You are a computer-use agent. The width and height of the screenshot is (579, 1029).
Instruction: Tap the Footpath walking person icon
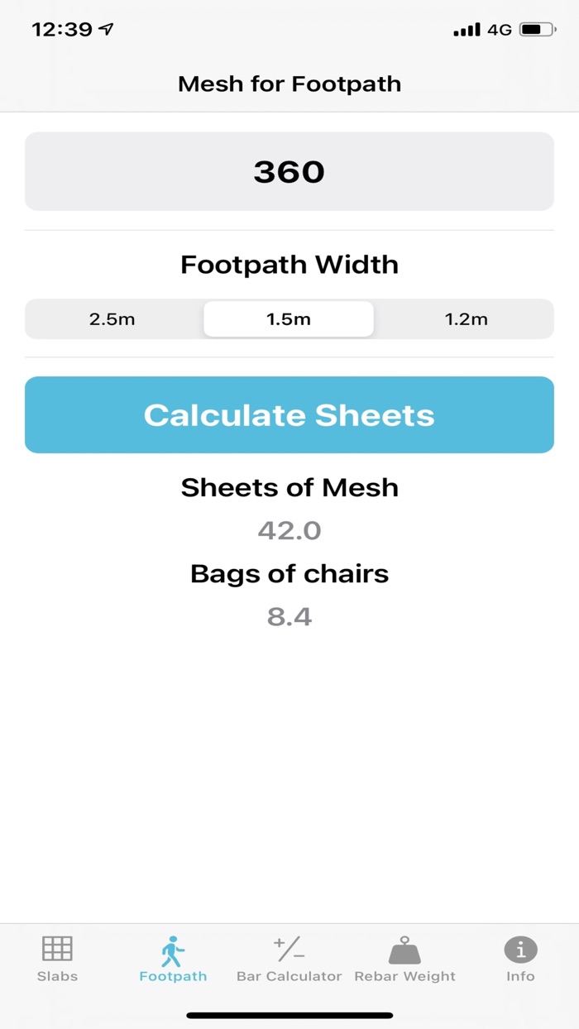click(x=173, y=950)
